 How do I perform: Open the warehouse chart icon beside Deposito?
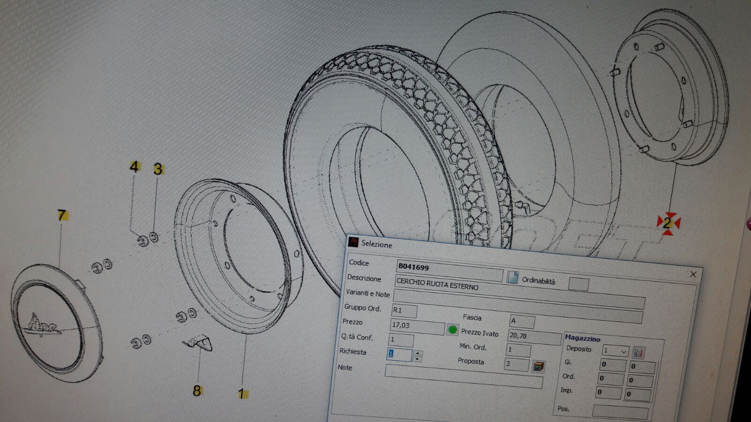[638, 352]
